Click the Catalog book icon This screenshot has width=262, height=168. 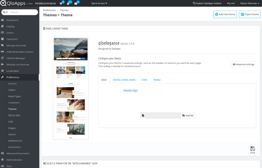(x=3, y=26)
